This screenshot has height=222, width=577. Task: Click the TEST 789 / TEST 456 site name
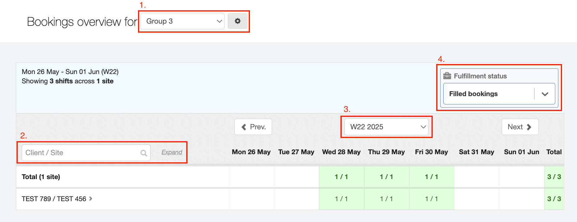[x=54, y=199]
